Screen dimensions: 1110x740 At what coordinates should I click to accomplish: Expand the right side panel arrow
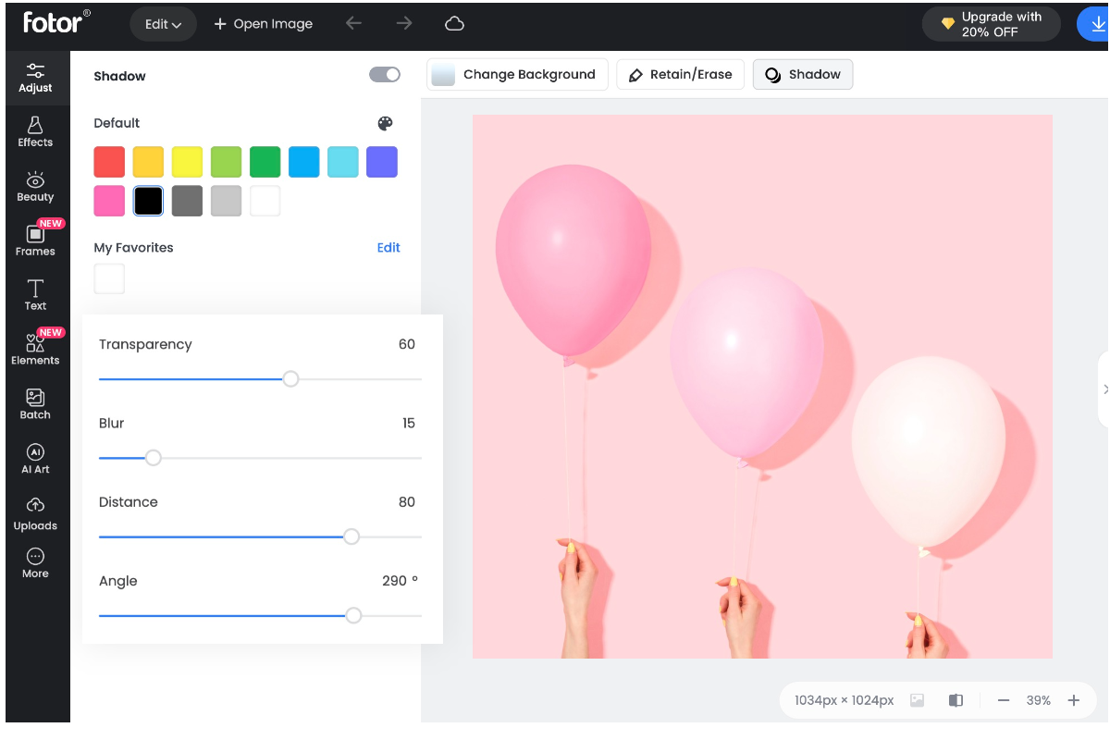1104,389
